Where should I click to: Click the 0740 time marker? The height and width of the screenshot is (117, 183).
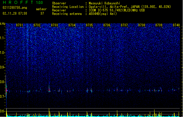(176, 25)
